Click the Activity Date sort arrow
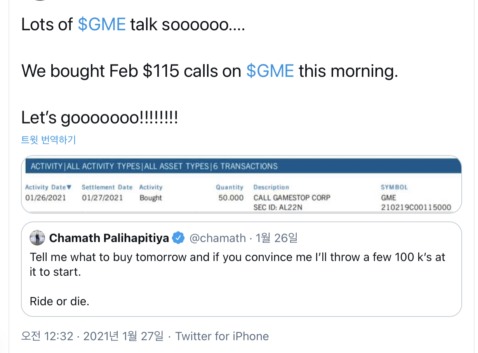 click(70, 187)
